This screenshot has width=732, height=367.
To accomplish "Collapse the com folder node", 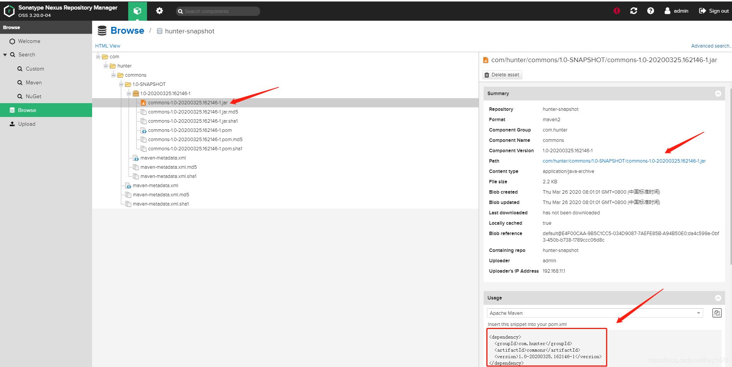I will pos(98,56).
